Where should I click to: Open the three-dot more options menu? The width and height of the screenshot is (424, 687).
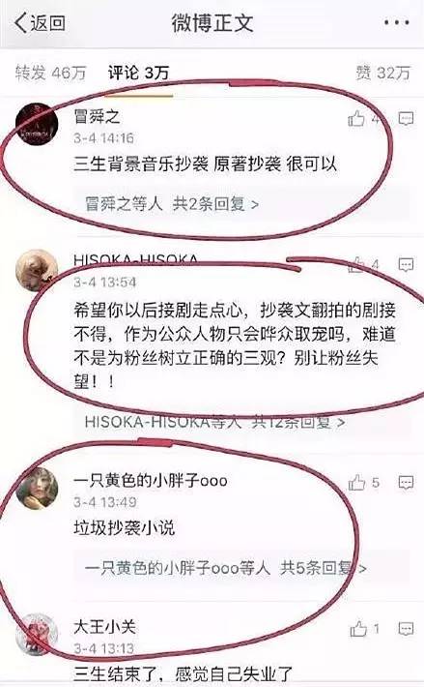[396, 22]
